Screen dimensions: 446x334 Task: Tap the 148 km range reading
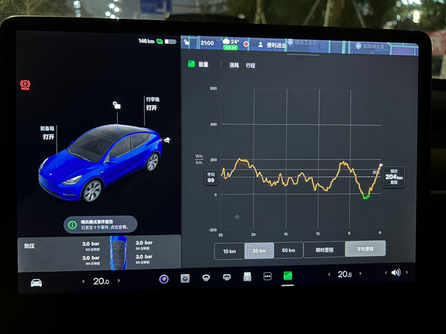coord(146,41)
